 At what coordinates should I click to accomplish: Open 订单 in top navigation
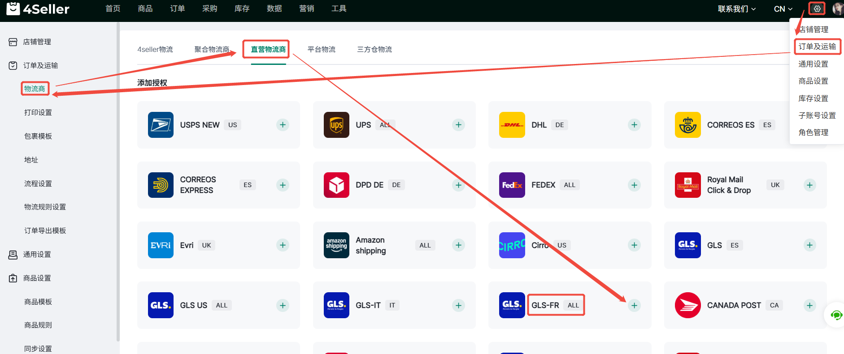coord(178,9)
